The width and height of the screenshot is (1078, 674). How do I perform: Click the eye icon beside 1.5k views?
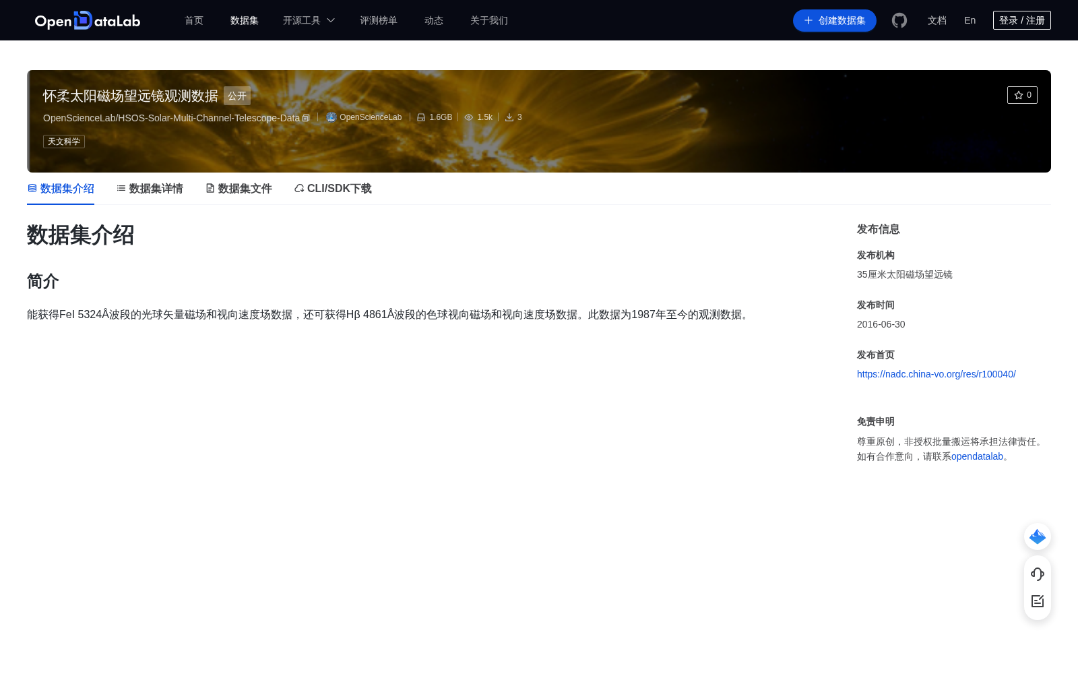point(469,117)
